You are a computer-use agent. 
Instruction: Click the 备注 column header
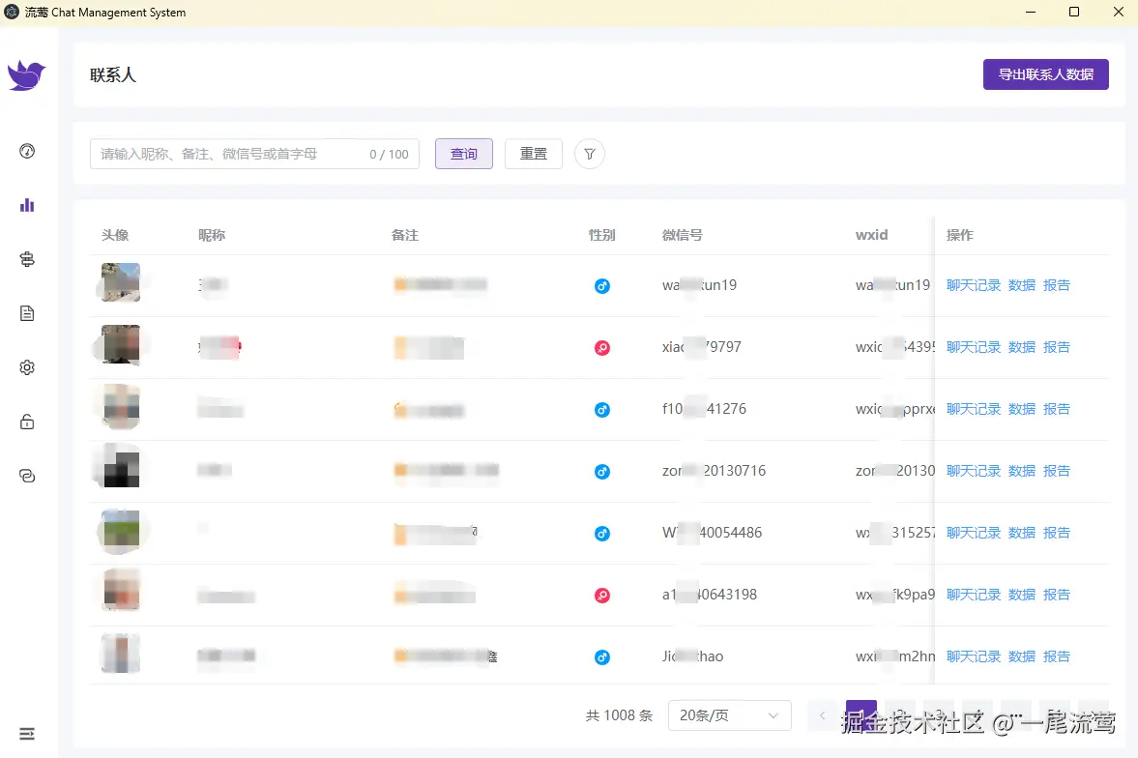tap(404, 235)
